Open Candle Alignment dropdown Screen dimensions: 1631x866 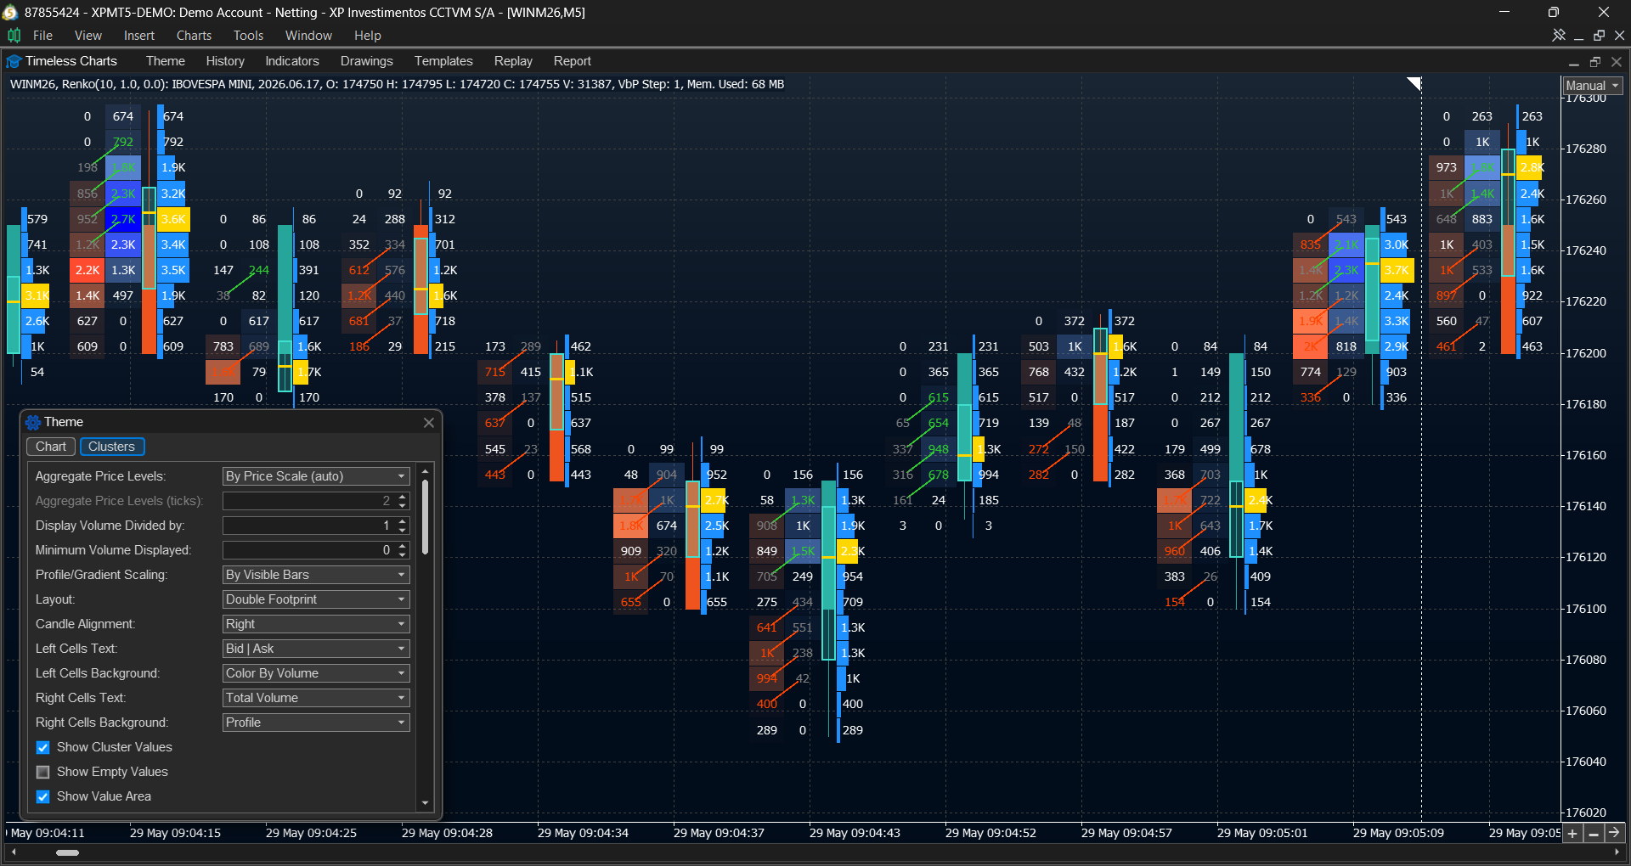tap(316, 624)
